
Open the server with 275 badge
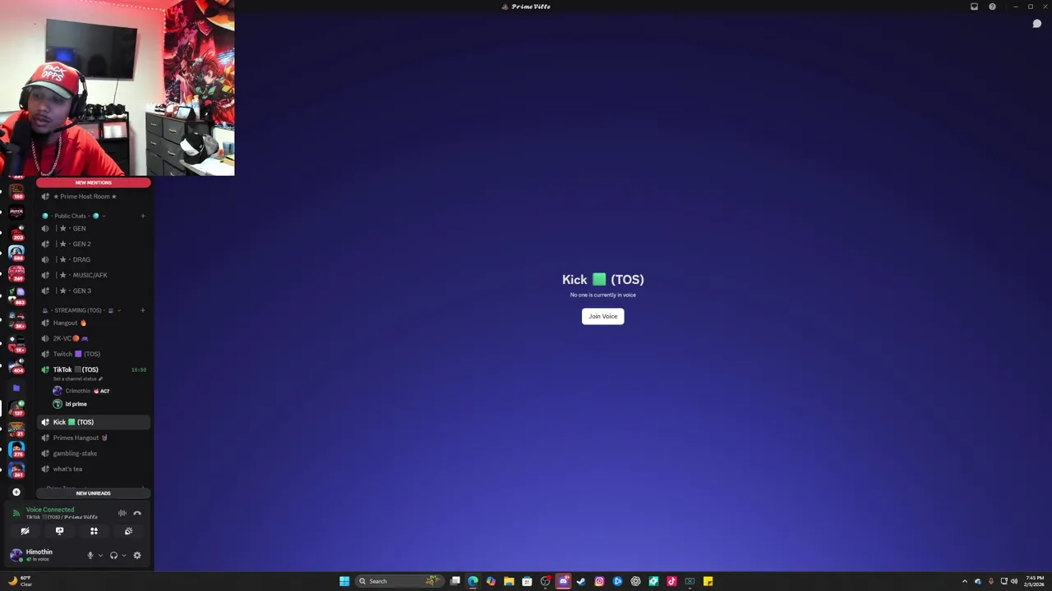[16, 450]
